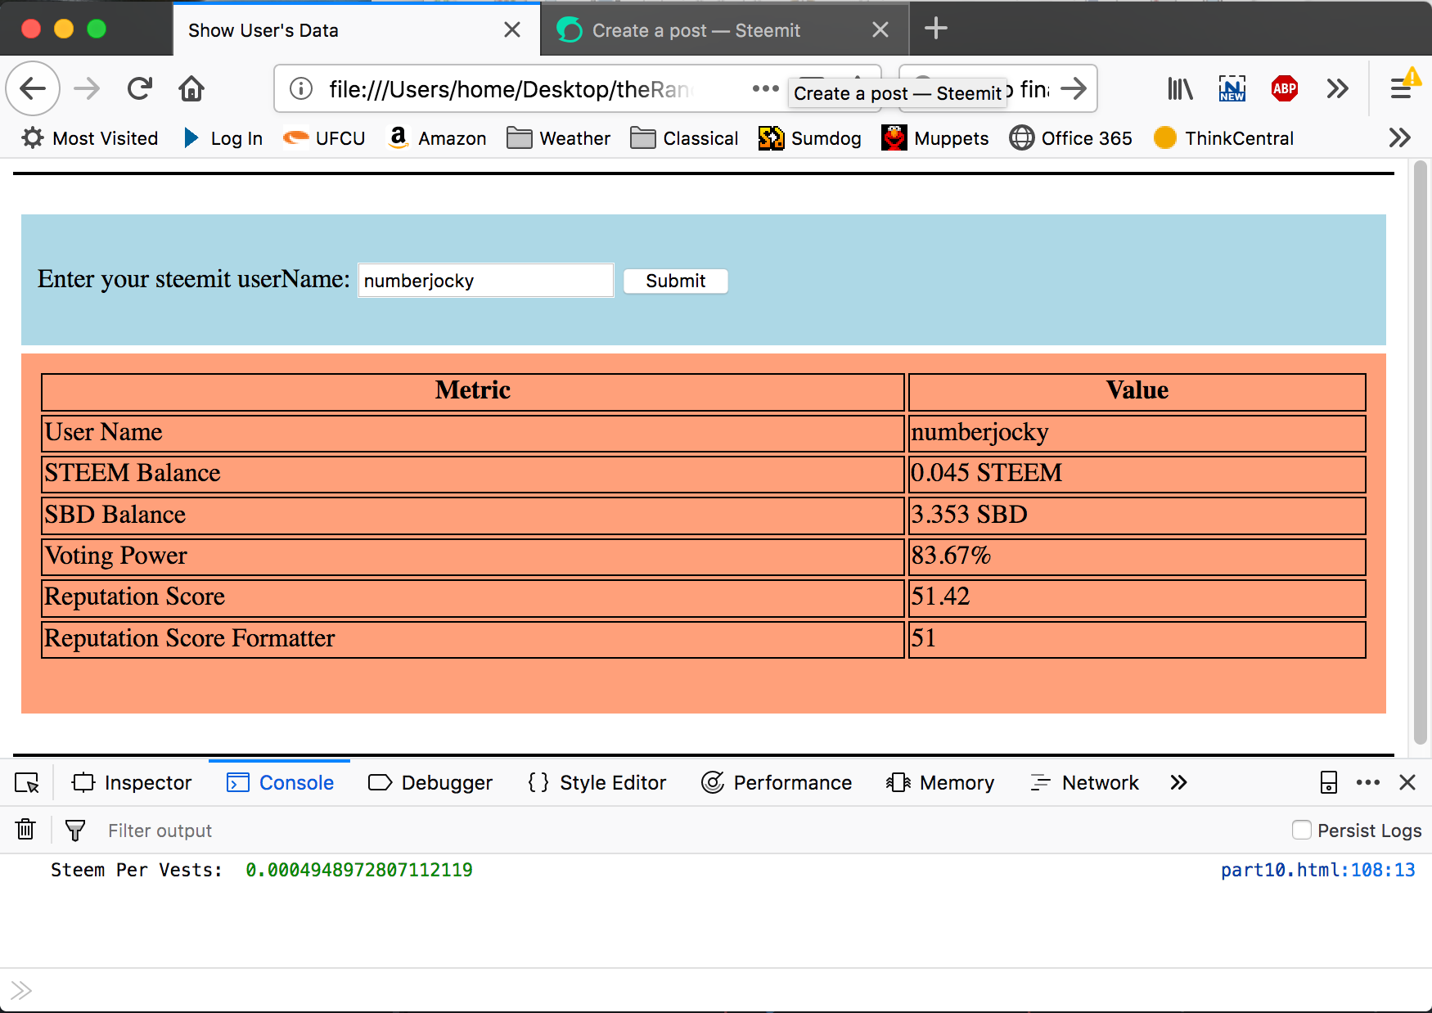Click the Submit button
Image resolution: width=1432 pixels, height=1013 pixels.
[676, 281]
